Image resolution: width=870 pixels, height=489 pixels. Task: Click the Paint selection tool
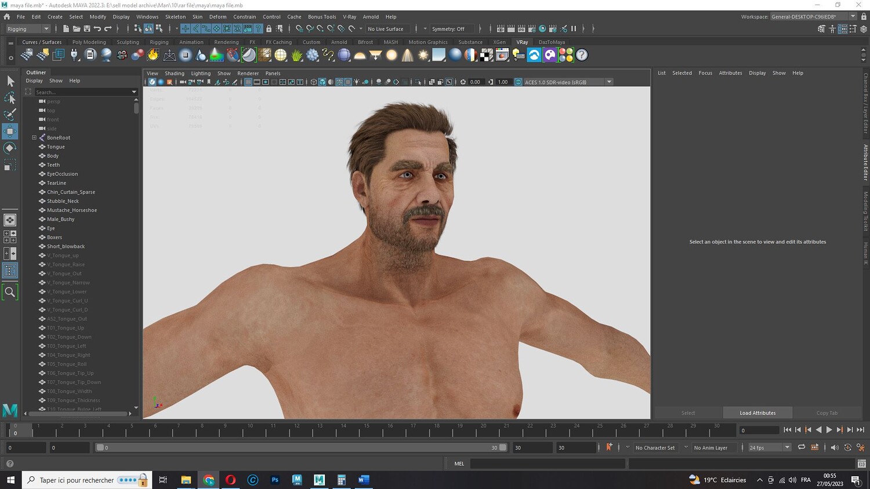coord(10,115)
